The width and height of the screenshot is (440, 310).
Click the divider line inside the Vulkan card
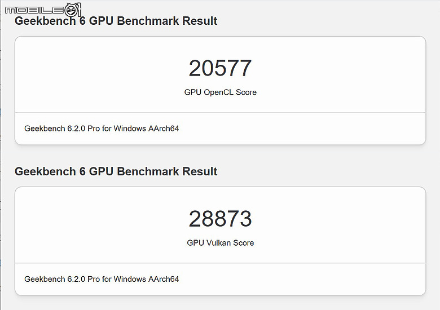pos(220,263)
